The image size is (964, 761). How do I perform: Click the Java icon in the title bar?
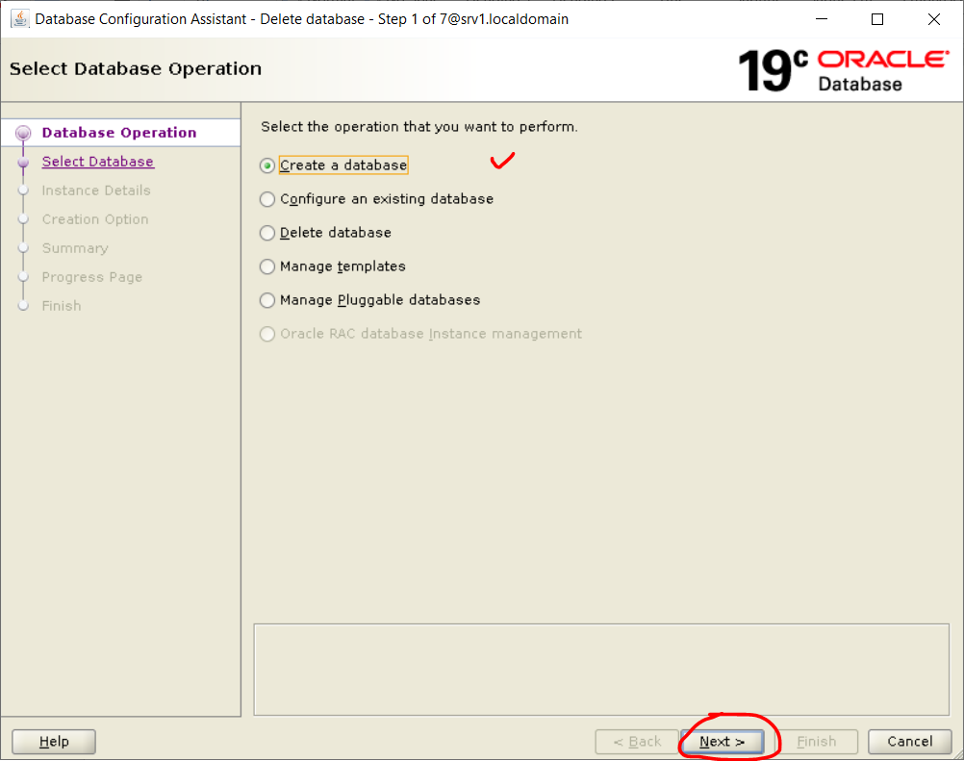coord(19,19)
